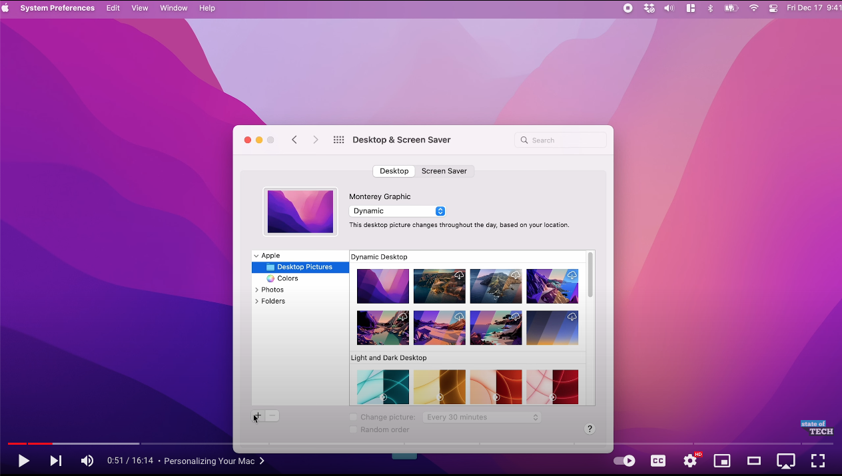This screenshot has height=476, width=842.
Task: Play the video
Action: point(23,461)
